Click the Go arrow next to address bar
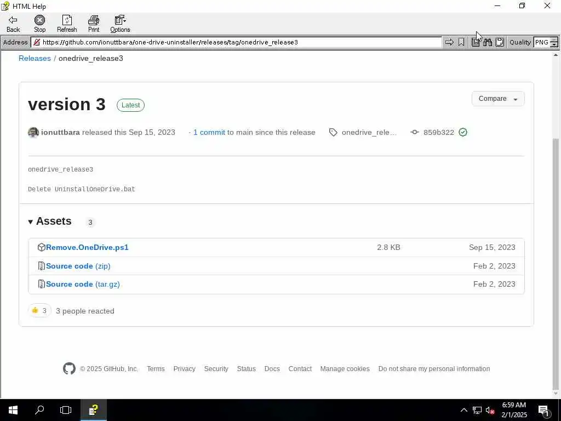 (449, 42)
